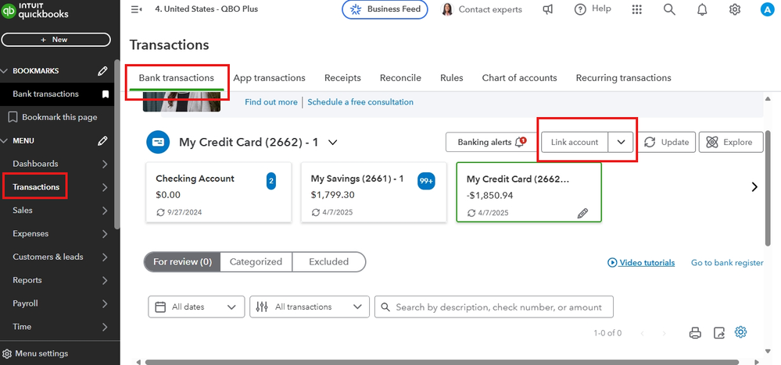Screen dimensions: 781x365
Task: Click Schedule a free consultation link
Action: (x=360, y=102)
